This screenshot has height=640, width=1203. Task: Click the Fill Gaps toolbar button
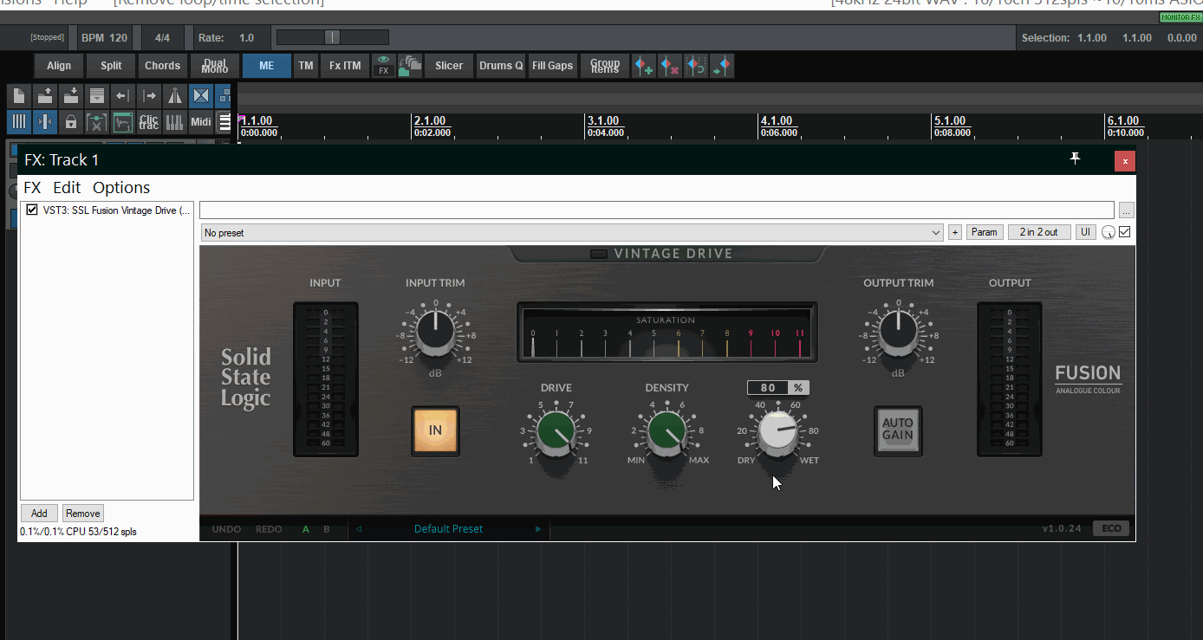(553, 66)
